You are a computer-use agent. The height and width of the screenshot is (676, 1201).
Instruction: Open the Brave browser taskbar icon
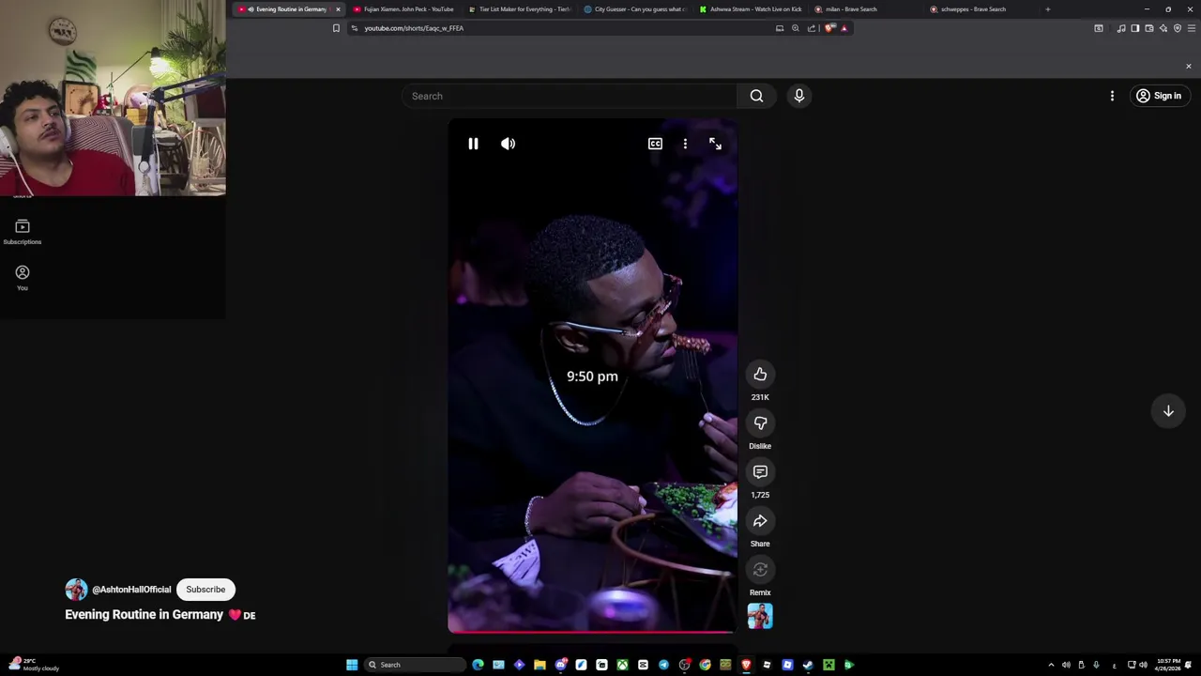click(746, 665)
